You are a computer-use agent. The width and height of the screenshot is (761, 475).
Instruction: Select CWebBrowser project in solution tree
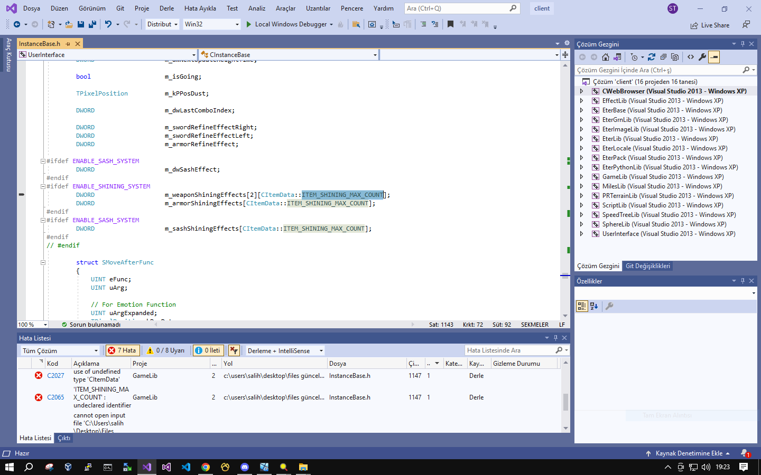tap(674, 91)
